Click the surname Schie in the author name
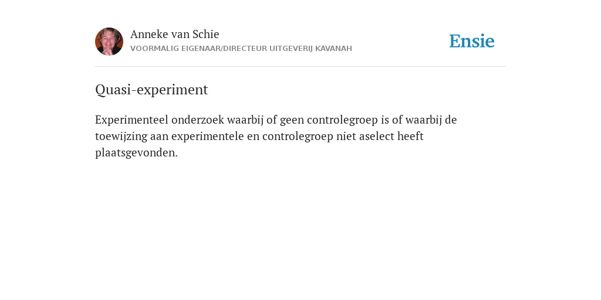Screen dimensions: 601x300 click(x=206, y=34)
